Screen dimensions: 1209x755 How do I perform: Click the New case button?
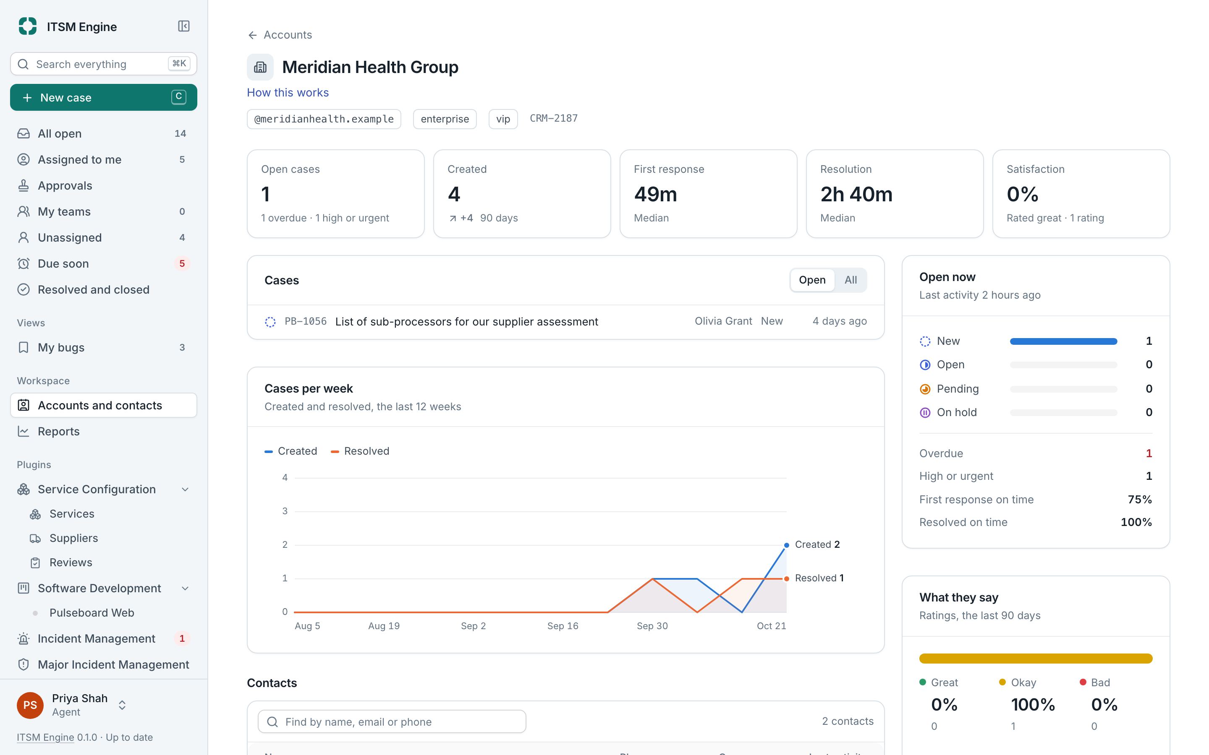coord(103,97)
